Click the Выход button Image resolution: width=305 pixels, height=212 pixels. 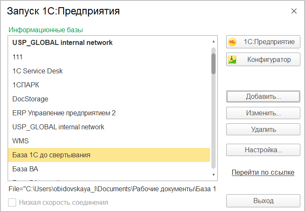(263, 201)
